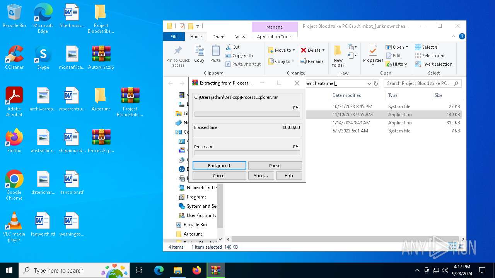Screen dimensions: 495x278
Task: Select the Firefox desktop shortcut
Action: pyautogui.click(x=14, y=141)
